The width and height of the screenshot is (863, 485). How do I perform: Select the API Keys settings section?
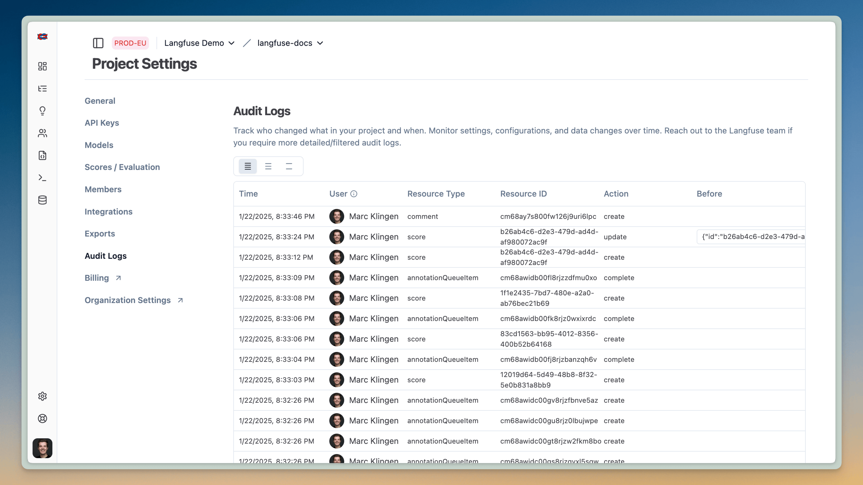[102, 123]
